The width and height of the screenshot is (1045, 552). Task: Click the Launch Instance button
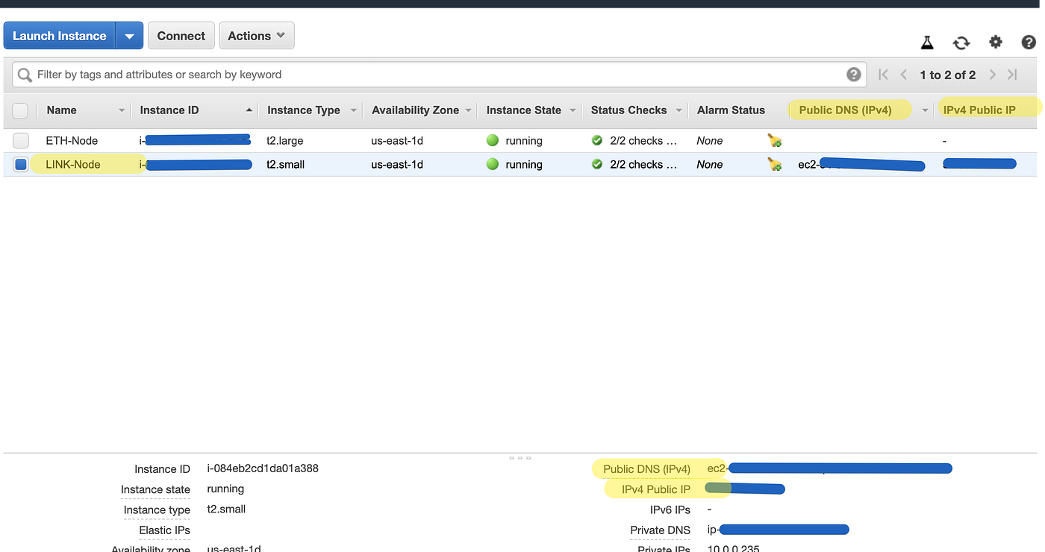point(60,36)
